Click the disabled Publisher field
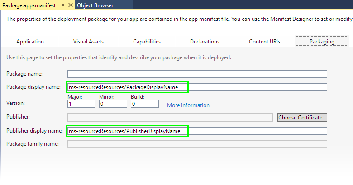The image size is (353, 185). pyautogui.click(x=170, y=117)
